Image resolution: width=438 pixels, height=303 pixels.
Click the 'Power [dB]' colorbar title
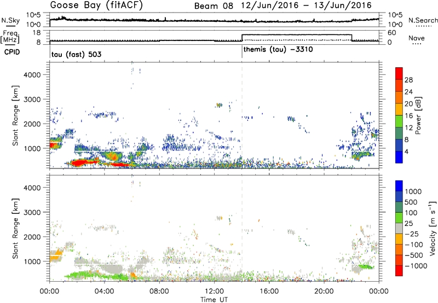tap(418, 115)
